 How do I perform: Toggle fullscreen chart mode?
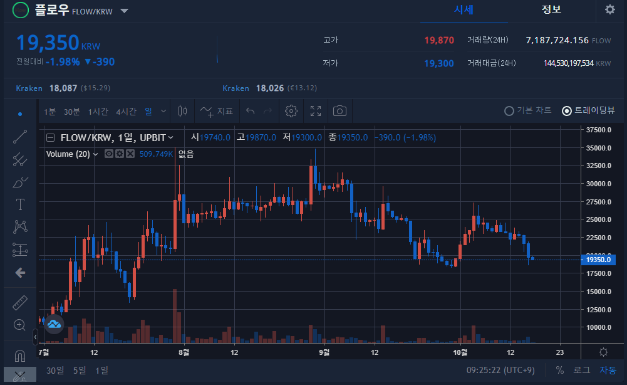(316, 111)
